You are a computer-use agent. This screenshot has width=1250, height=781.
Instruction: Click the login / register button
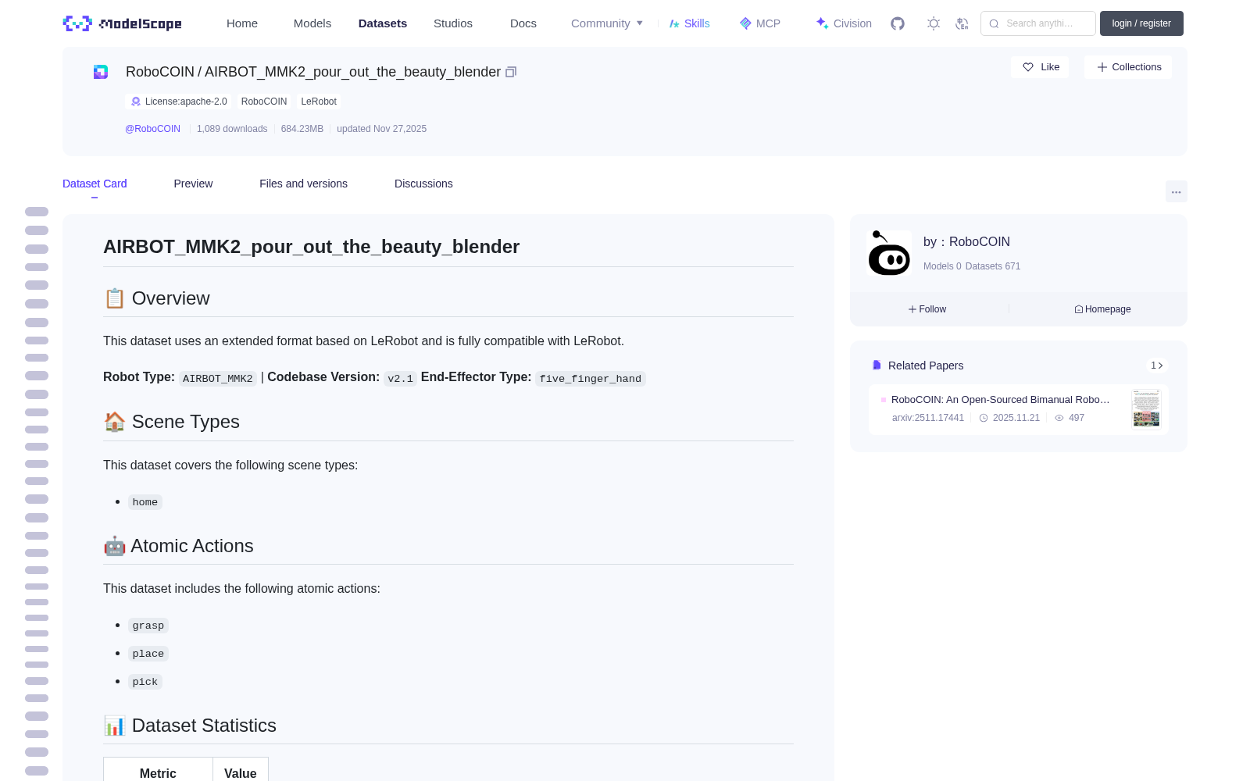pyautogui.click(x=1141, y=23)
